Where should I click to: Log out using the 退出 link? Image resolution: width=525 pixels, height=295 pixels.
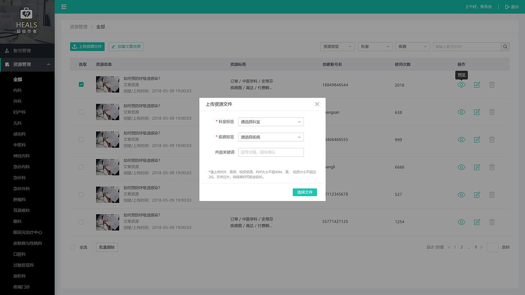512,7
